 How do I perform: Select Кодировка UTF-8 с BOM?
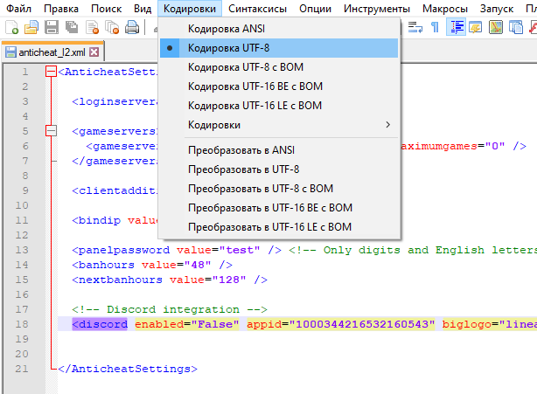click(x=279, y=67)
